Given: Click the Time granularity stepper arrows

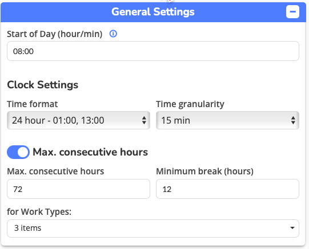Looking at the screenshot, I should [x=293, y=120].
